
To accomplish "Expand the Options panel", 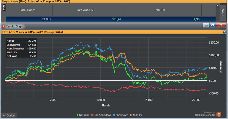I will coord(9,115).
